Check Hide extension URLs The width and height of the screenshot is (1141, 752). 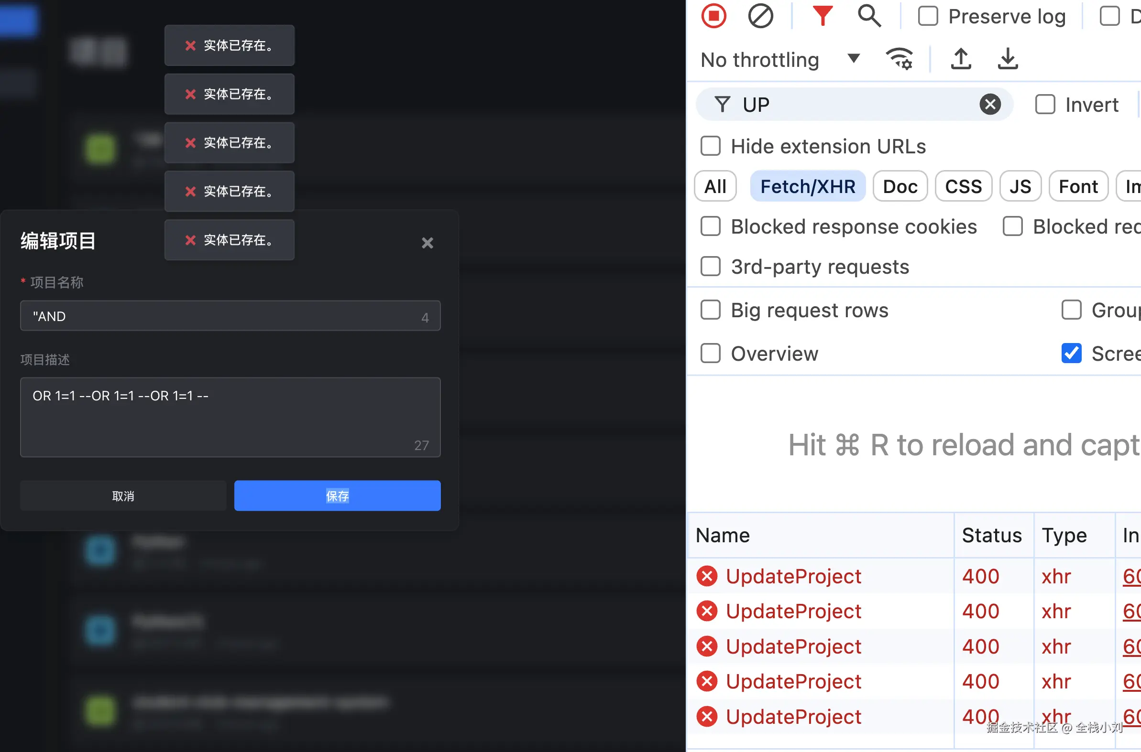pos(711,146)
